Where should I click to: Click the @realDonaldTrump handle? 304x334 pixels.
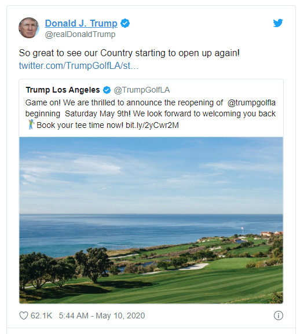(80, 34)
